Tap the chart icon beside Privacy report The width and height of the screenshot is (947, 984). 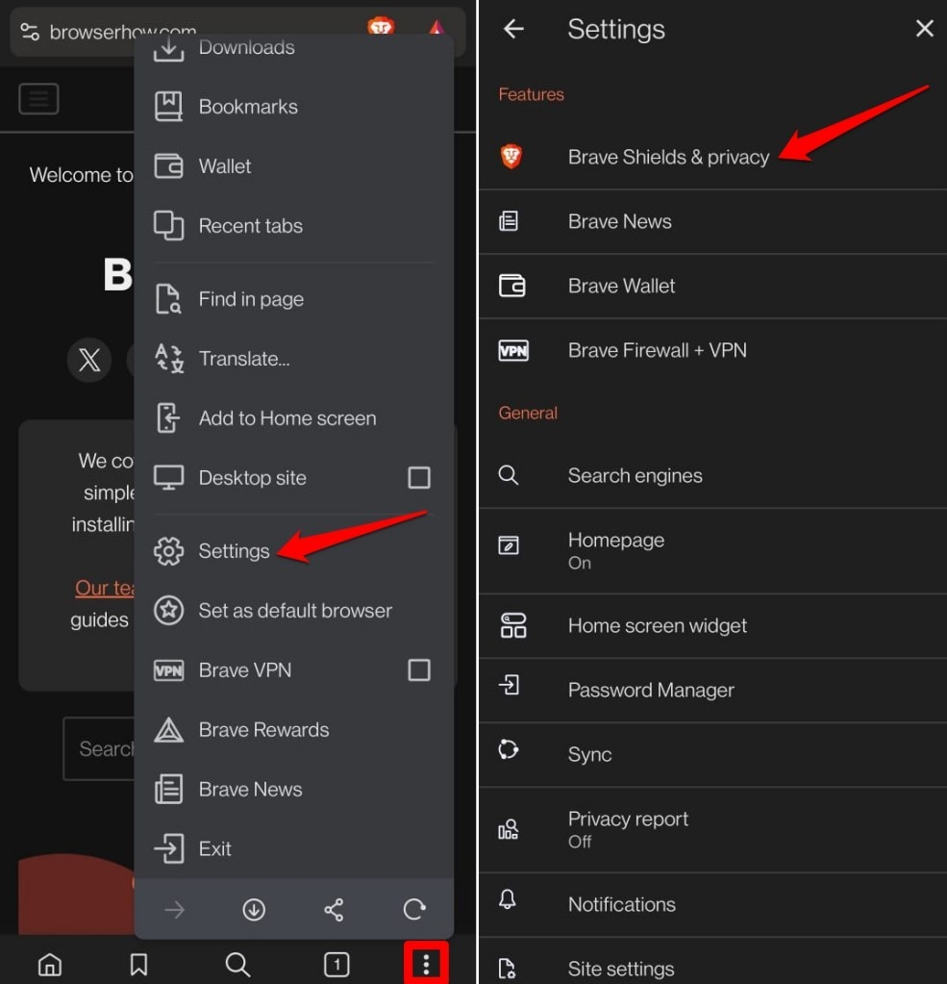pyautogui.click(x=508, y=829)
